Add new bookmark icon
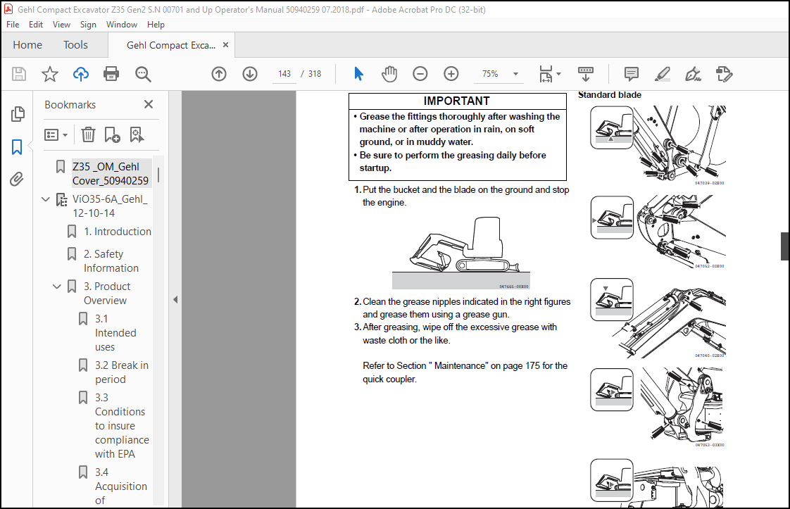 click(112, 134)
